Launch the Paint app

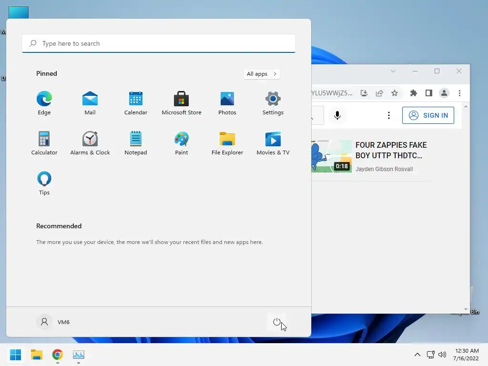(x=182, y=143)
